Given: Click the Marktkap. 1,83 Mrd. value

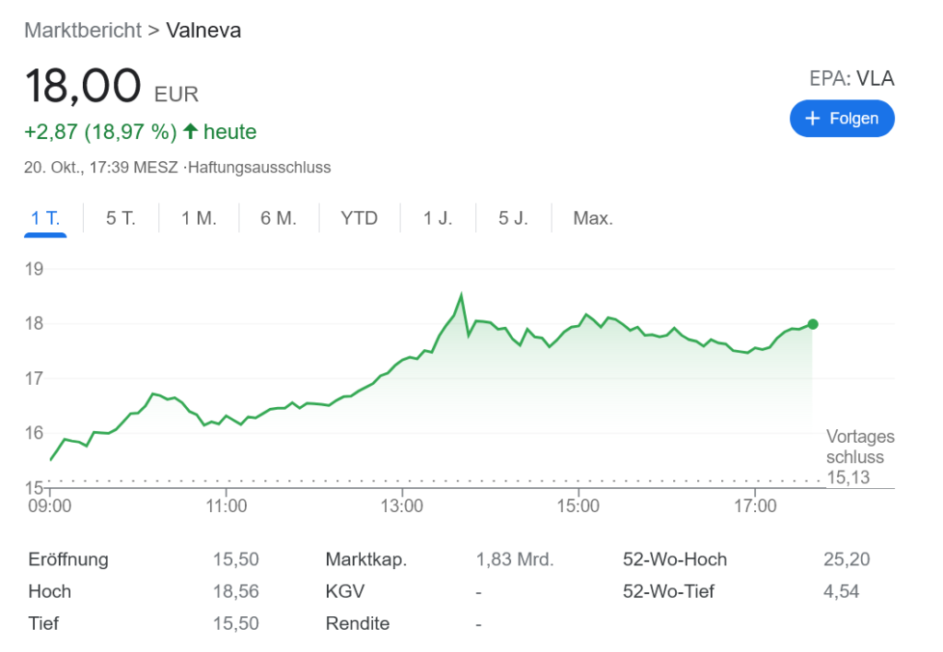Looking at the screenshot, I should pyautogui.click(x=515, y=559).
